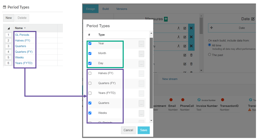Click the select-all triangle in the grid corner
Viewport: 257px width, 139px height.
tap(9, 28)
